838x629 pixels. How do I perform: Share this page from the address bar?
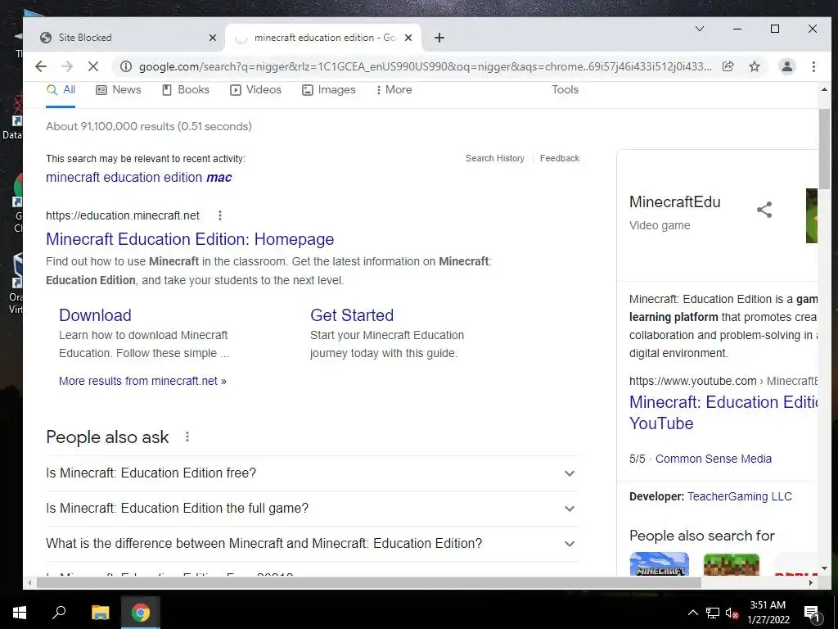728,66
